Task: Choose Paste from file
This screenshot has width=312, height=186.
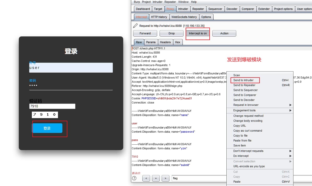Action: click(260, 140)
